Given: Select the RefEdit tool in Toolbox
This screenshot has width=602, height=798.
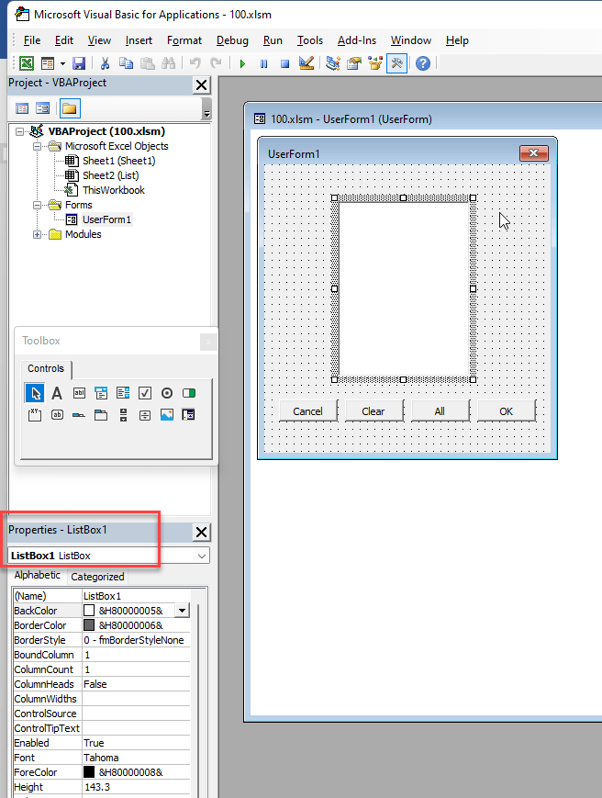Looking at the screenshot, I should 189,415.
